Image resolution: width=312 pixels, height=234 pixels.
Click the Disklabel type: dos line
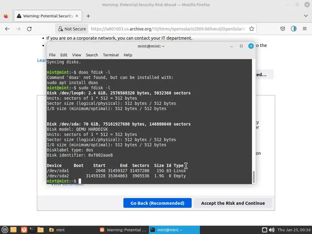pyautogui.click(x=70, y=150)
